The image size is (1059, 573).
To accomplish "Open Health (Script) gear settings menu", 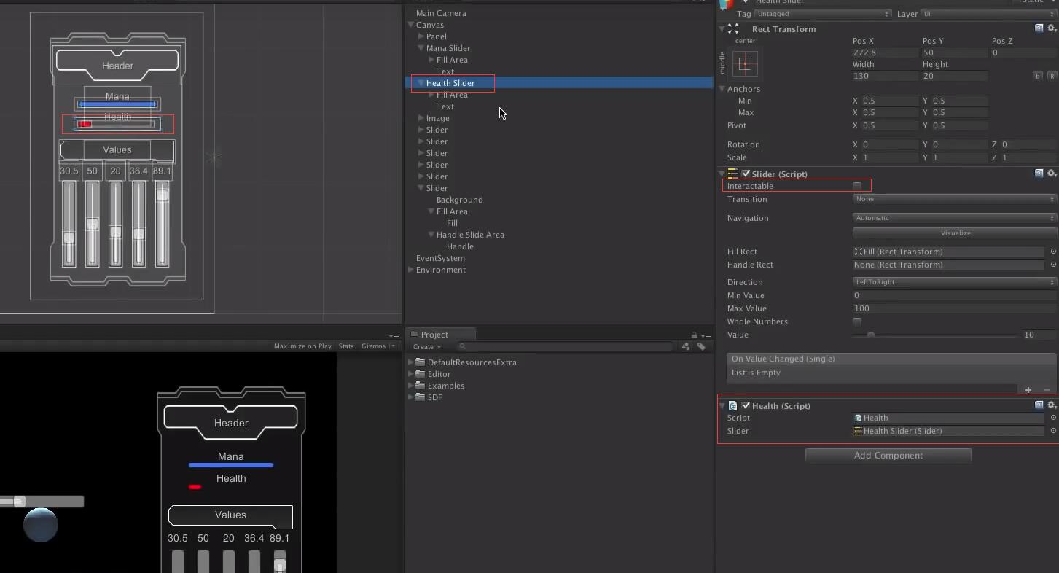I will pos(1051,405).
